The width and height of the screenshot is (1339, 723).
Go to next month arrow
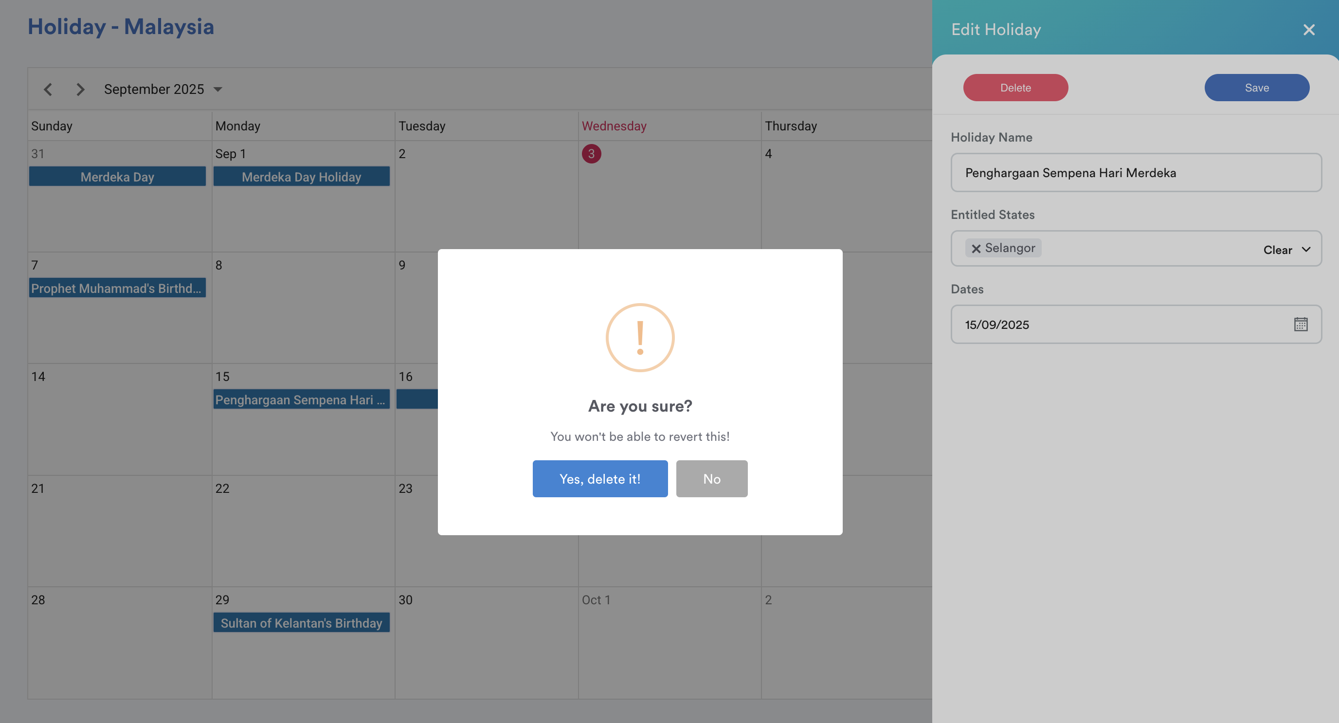click(80, 90)
